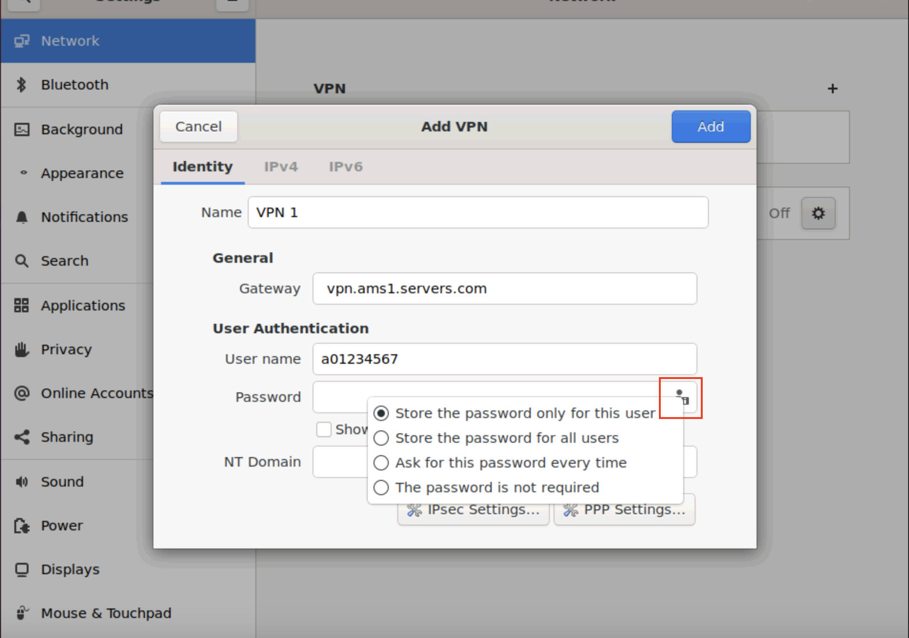The height and width of the screenshot is (638, 909).
Task: Open Sharing settings in the sidebar
Action: (77, 437)
